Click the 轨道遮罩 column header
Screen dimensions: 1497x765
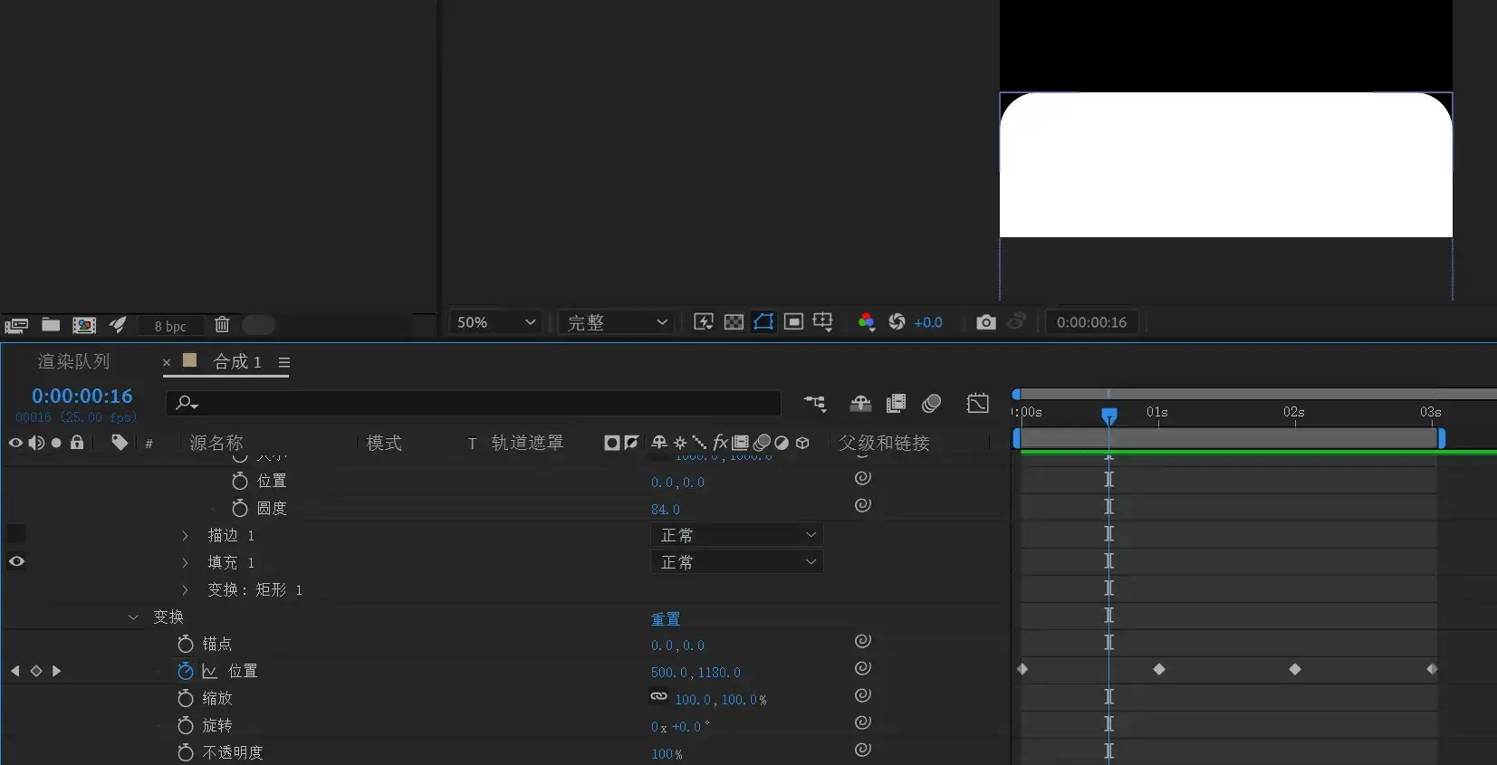[x=527, y=443]
